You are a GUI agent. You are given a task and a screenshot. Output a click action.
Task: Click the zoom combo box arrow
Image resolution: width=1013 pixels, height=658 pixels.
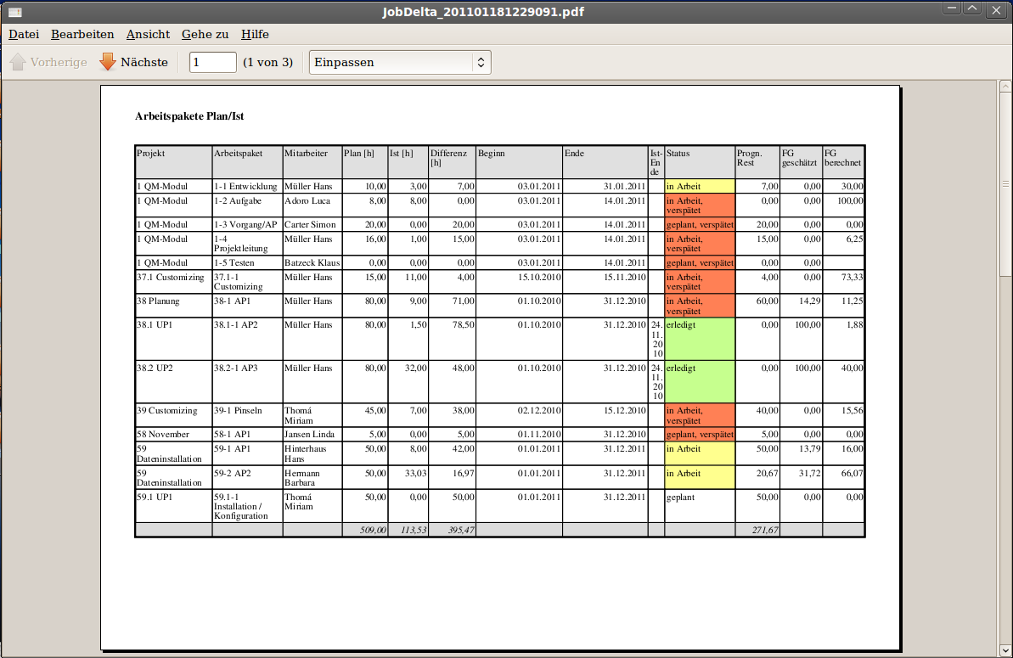481,62
